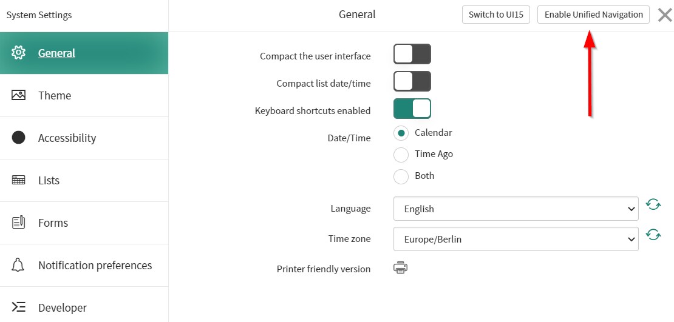674x322 pixels.
Task: Click the Theme picture icon
Action: pos(19,95)
